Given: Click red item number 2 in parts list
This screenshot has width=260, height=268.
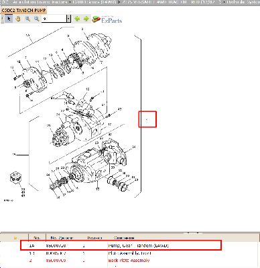Looking at the screenshot, I should coord(31,261).
